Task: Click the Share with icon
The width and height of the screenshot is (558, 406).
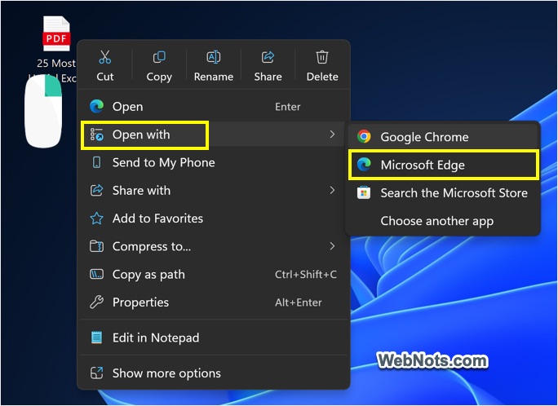Action: (x=96, y=190)
